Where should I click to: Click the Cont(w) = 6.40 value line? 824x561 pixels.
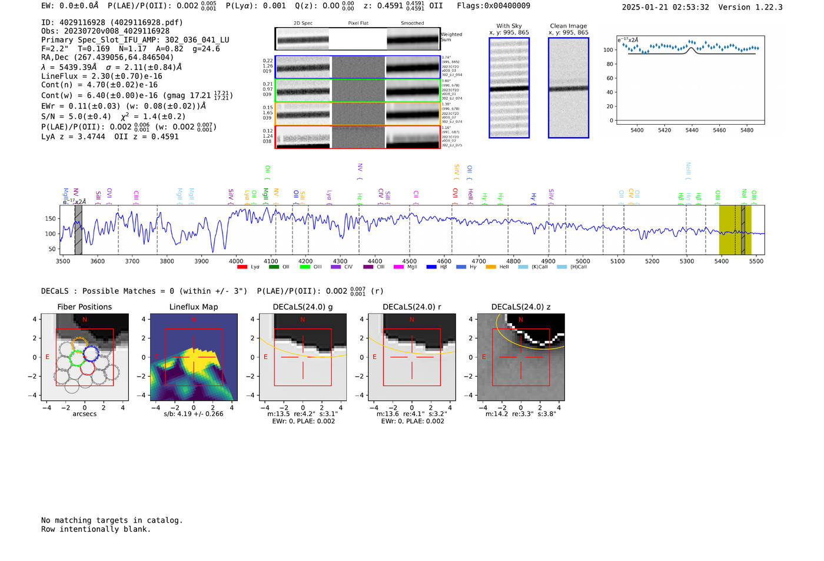[137, 95]
